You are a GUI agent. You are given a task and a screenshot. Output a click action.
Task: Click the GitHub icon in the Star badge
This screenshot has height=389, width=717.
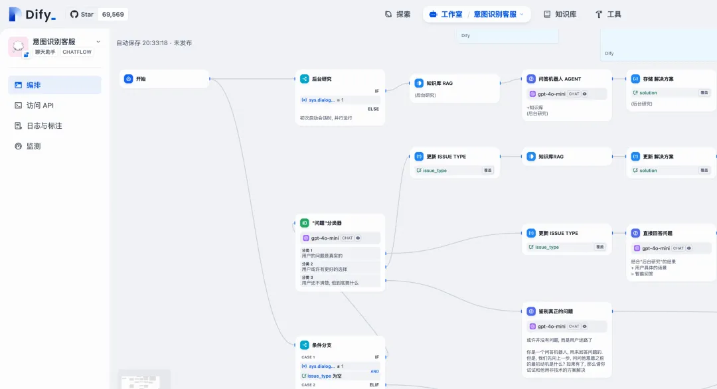pos(72,13)
